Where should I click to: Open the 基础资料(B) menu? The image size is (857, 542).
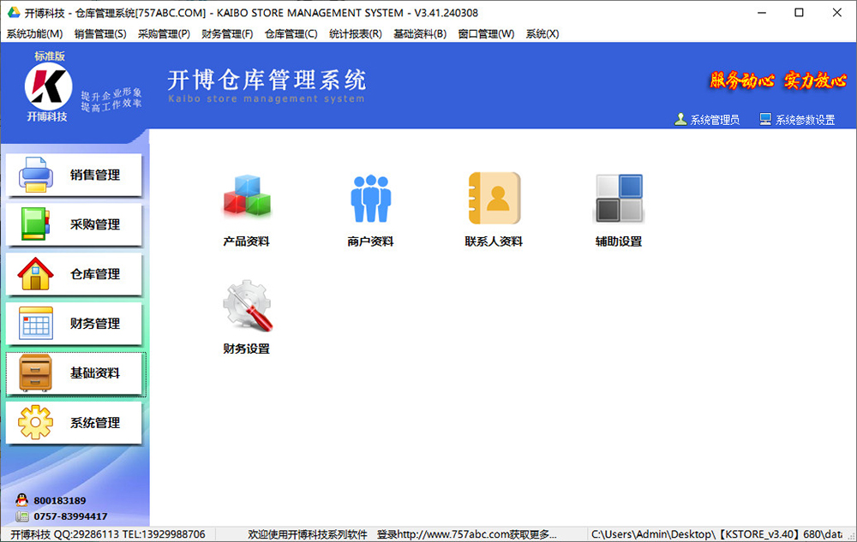pyautogui.click(x=420, y=34)
